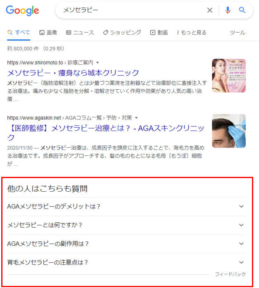259x288 pixels.
Task: Click the blue magnifier search icon
Action: (x=242, y=10)
